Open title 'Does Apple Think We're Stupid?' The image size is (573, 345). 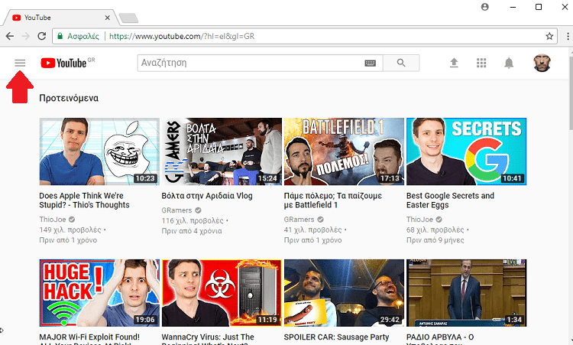tap(84, 200)
